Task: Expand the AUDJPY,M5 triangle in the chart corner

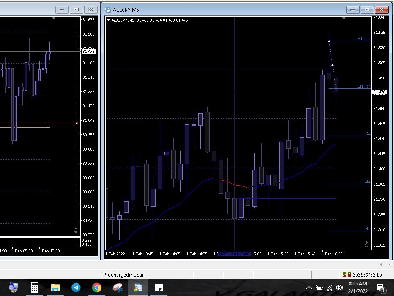Action: 109,20
